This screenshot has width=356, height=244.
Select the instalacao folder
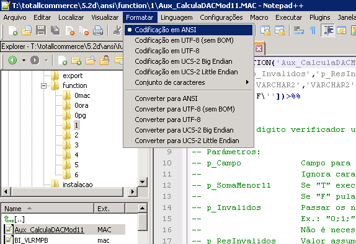point(78,185)
